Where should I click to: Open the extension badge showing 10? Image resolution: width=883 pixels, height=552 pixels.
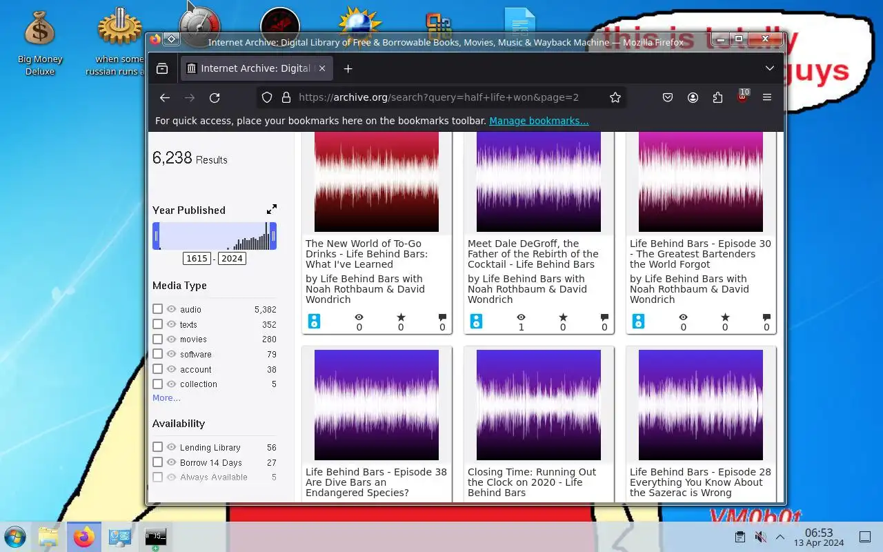(x=743, y=96)
